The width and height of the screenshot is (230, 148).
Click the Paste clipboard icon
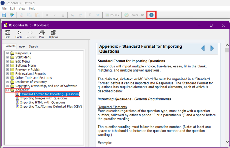coord(37,15)
